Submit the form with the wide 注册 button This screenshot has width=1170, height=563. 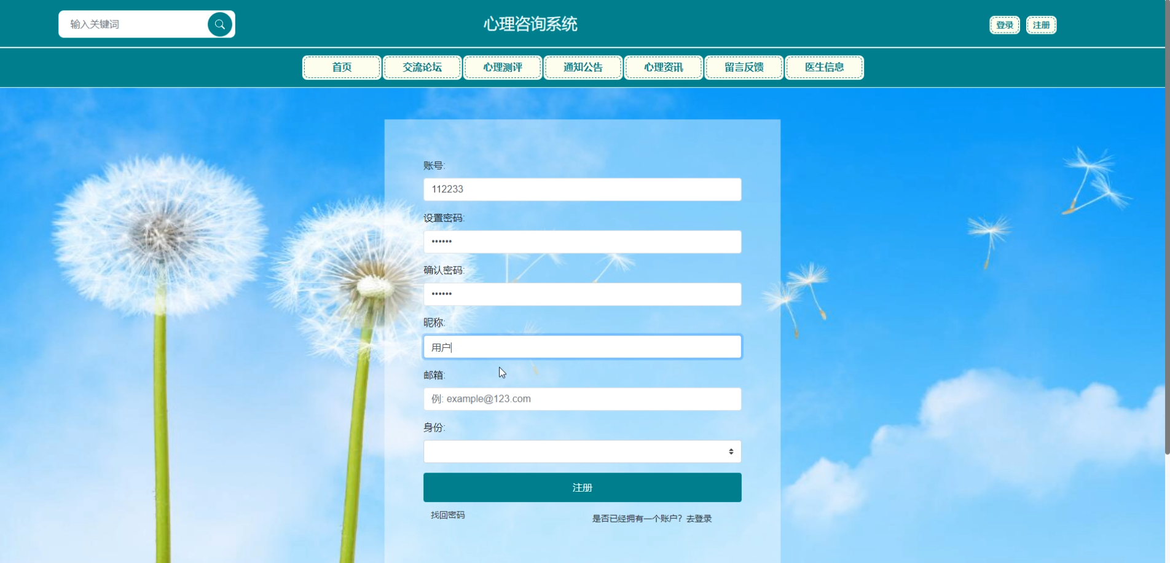click(x=583, y=487)
